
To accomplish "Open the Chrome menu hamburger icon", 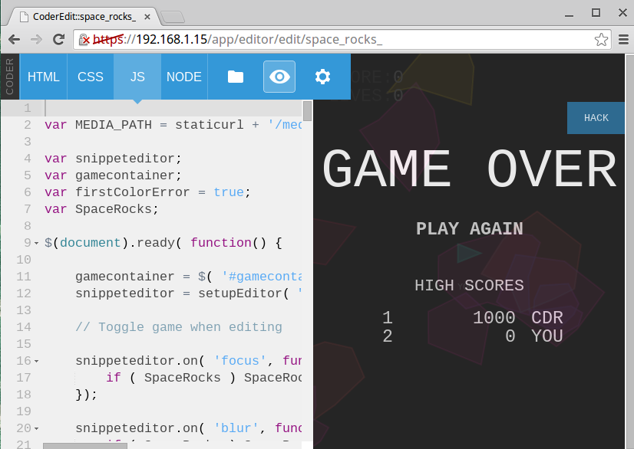I will [624, 38].
